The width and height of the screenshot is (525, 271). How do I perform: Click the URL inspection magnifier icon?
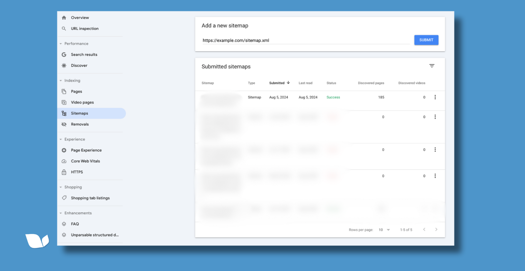tap(64, 29)
